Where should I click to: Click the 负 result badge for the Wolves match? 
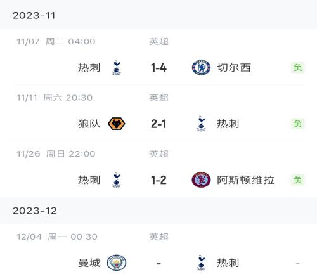297,124
